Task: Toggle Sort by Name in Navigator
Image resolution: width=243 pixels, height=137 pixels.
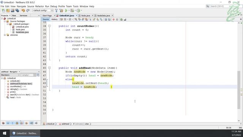Action: 32,123
